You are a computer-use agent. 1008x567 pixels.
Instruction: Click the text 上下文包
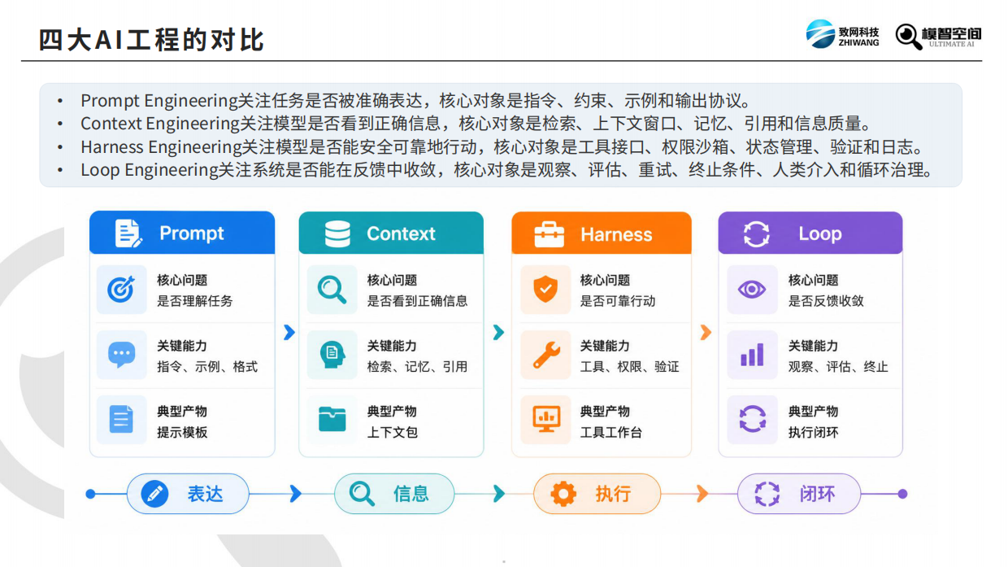[x=392, y=433]
